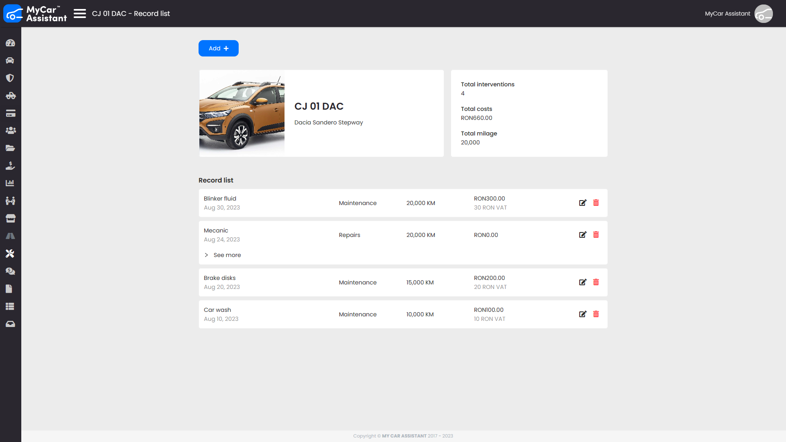Click the copyright footer text
The image size is (786, 442).
[403, 436]
